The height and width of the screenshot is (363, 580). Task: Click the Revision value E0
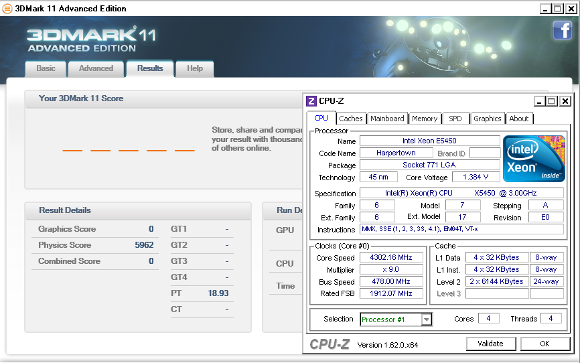[546, 217]
